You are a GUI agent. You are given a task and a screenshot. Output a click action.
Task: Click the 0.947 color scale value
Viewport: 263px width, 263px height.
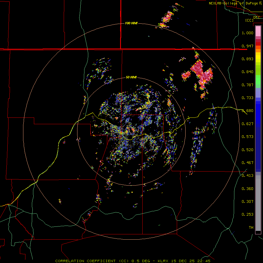coord(248,46)
